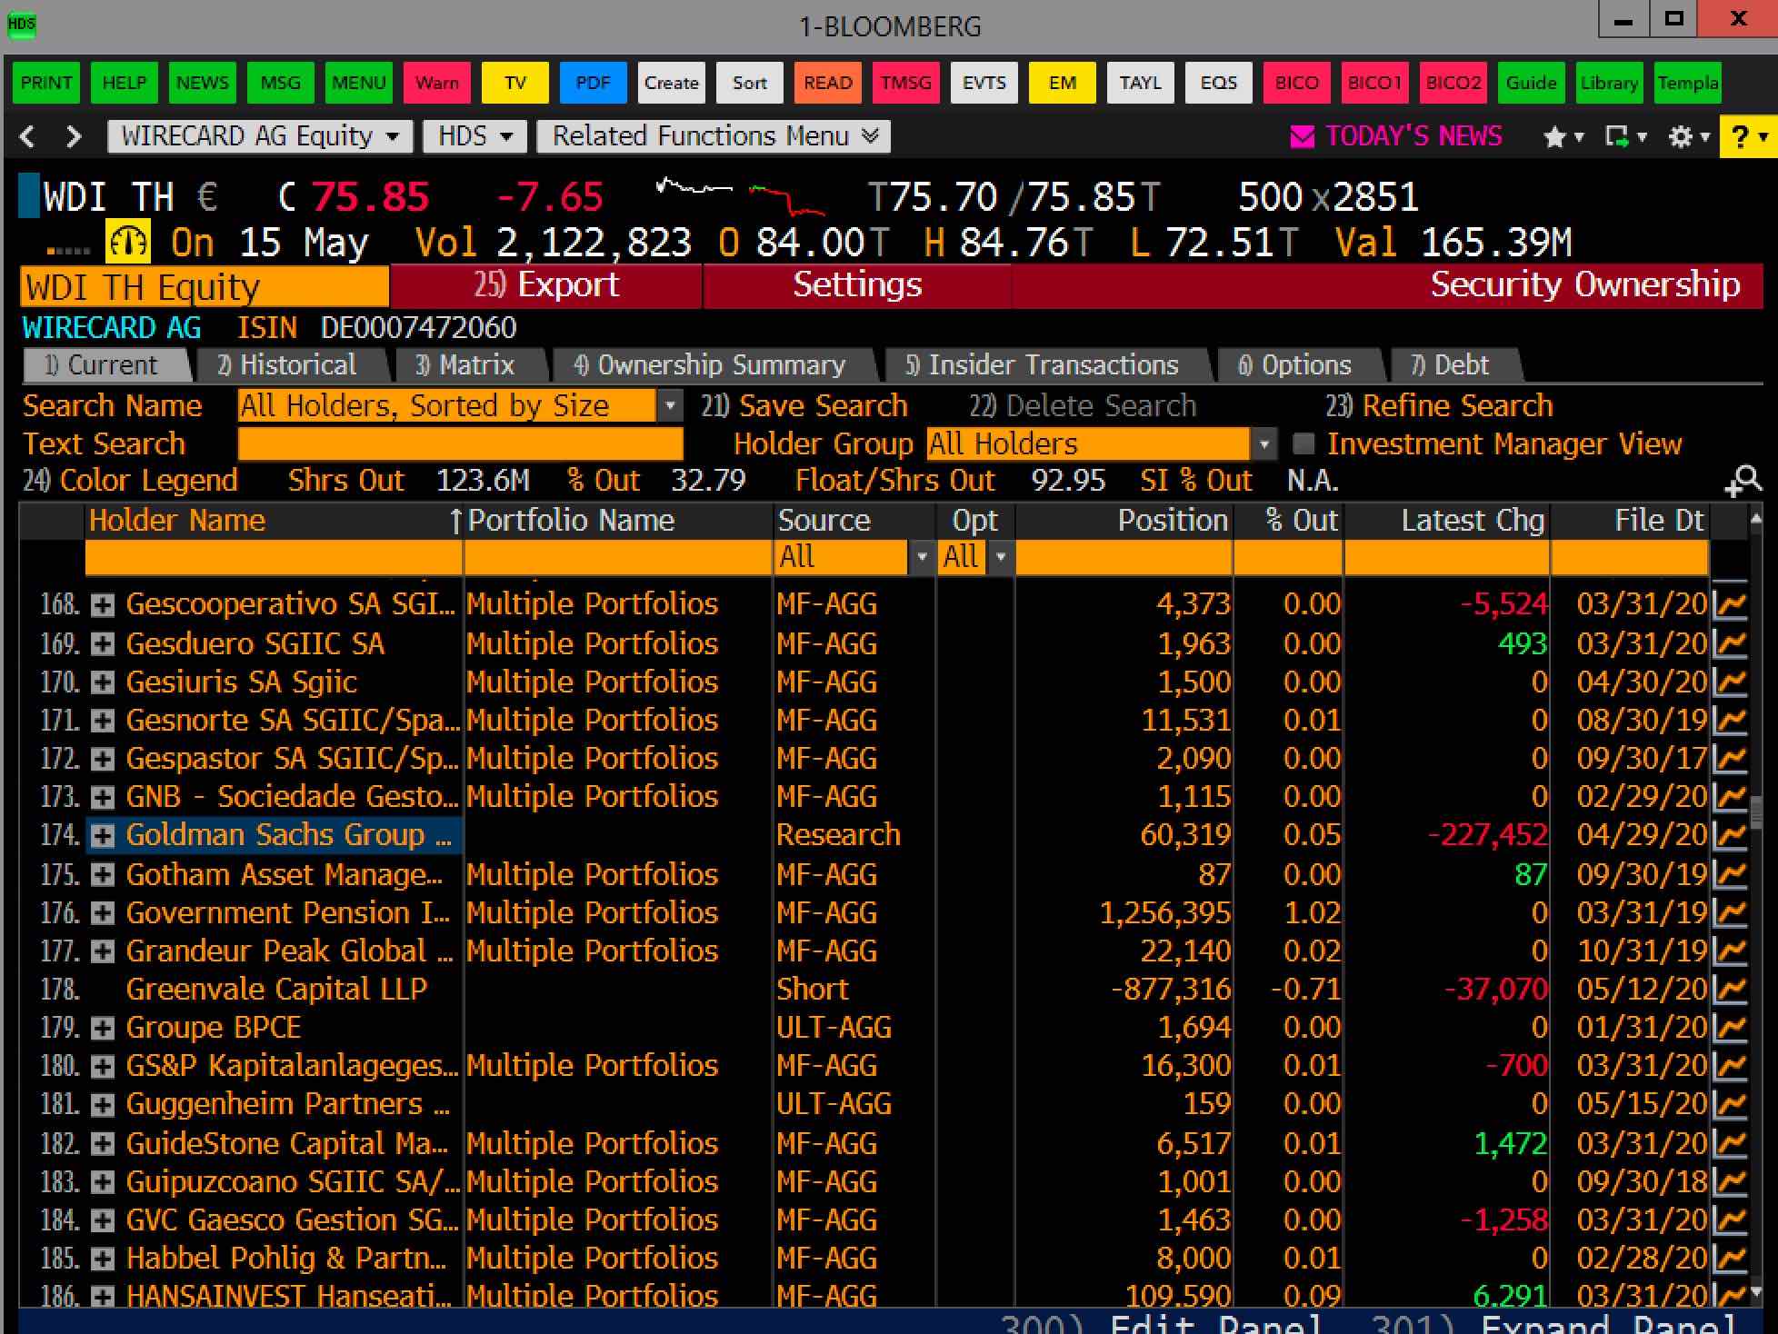Expand Goldman Sachs Group holder row

tap(103, 835)
